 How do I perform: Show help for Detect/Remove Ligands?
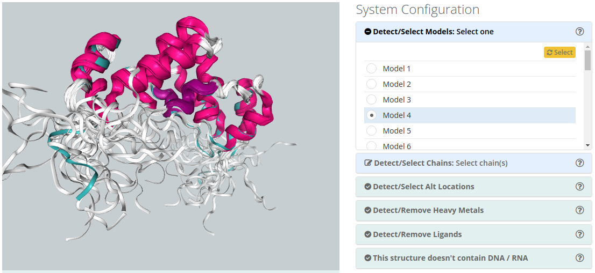coord(579,234)
